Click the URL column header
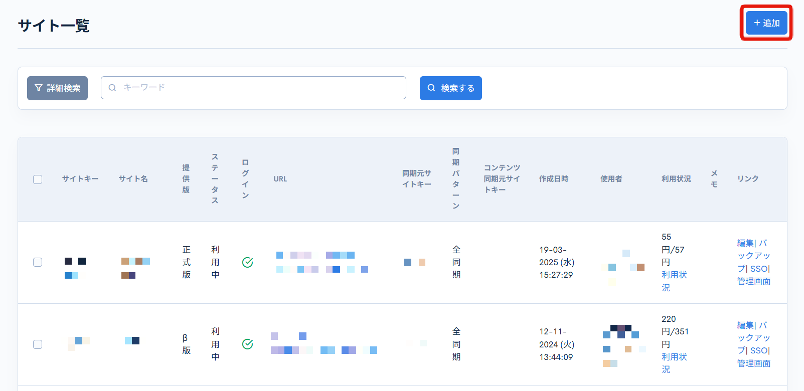Viewport: 804px width, 391px height. pos(280,179)
